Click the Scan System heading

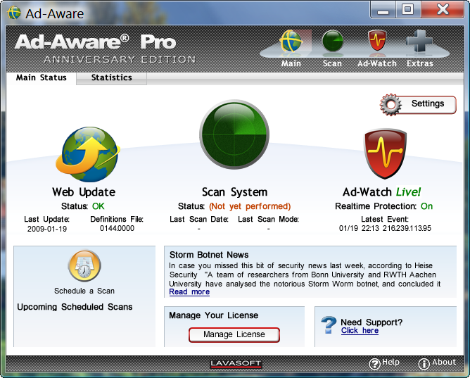tap(235, 192)
